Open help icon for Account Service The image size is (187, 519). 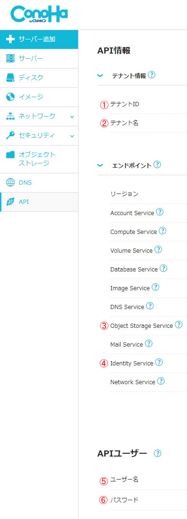click(x=160, y=212)
